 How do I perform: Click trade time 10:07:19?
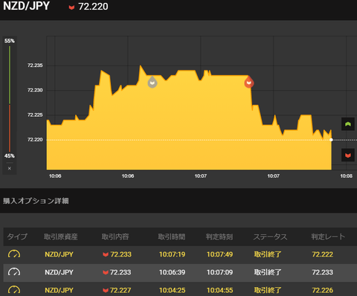(172, 254)
